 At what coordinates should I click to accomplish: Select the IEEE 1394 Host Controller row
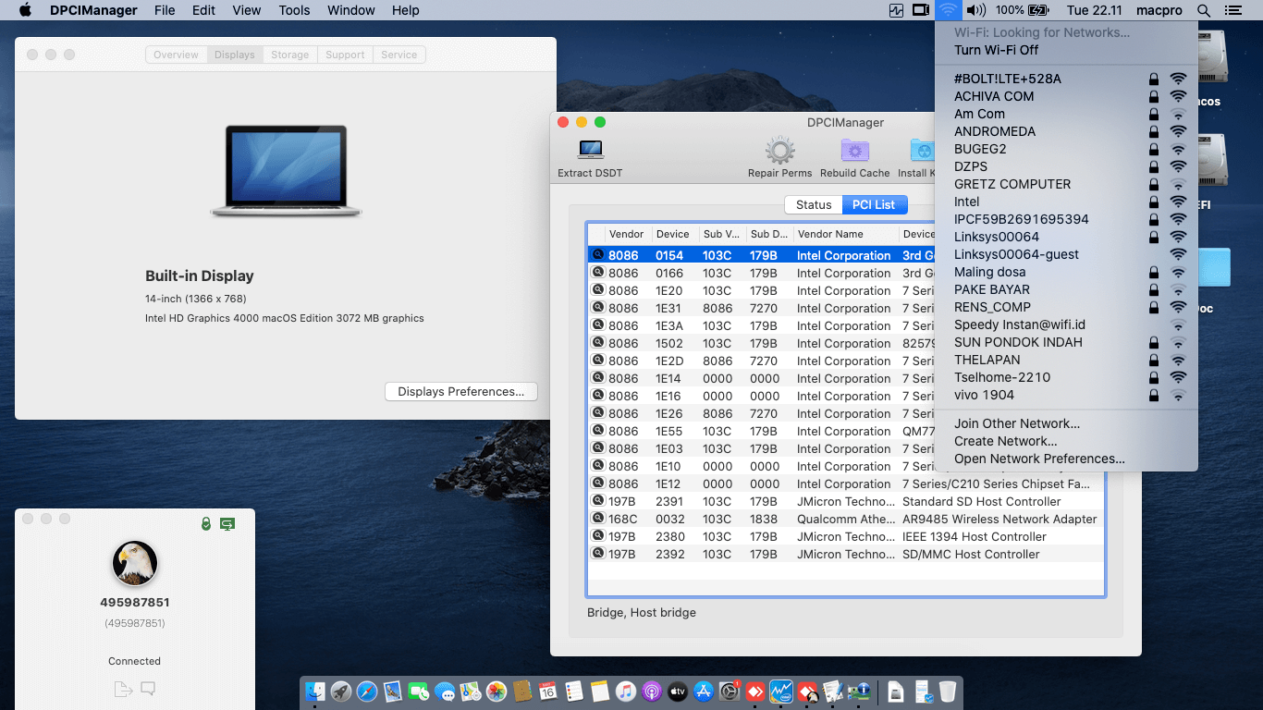846,536
